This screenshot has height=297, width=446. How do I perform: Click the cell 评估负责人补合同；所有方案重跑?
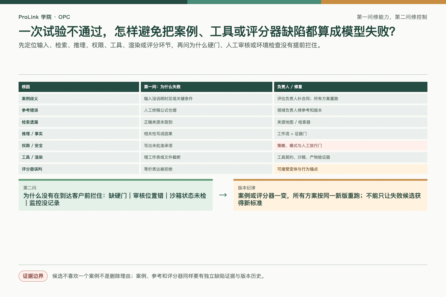point(350,99)
